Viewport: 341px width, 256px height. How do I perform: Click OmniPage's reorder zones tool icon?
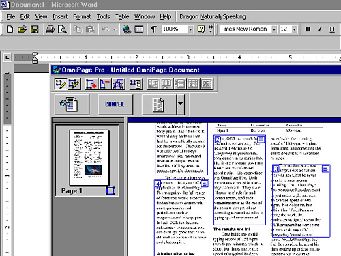pyautogui.click(x=117, y=84)
